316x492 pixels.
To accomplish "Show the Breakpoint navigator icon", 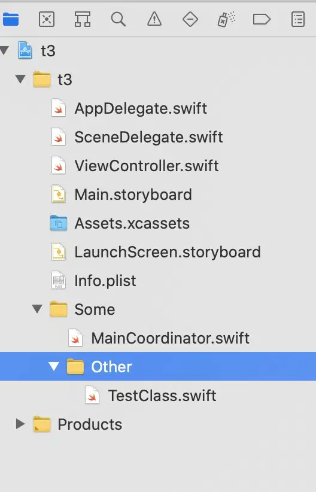I will coord(262,20).
